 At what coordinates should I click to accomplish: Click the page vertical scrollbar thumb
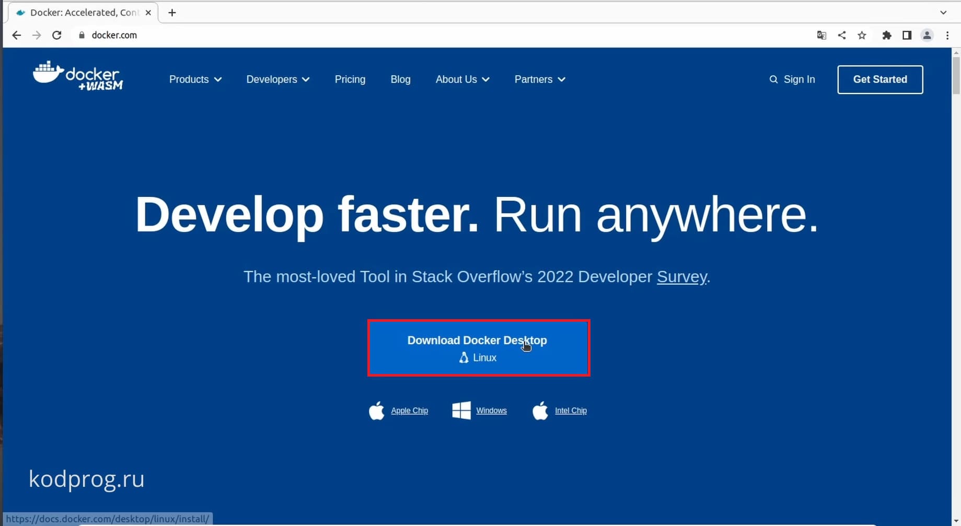956,76
